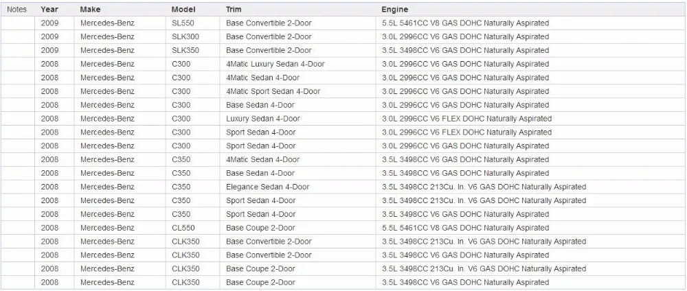Click the Notes cell of the SL550 row

18,23
